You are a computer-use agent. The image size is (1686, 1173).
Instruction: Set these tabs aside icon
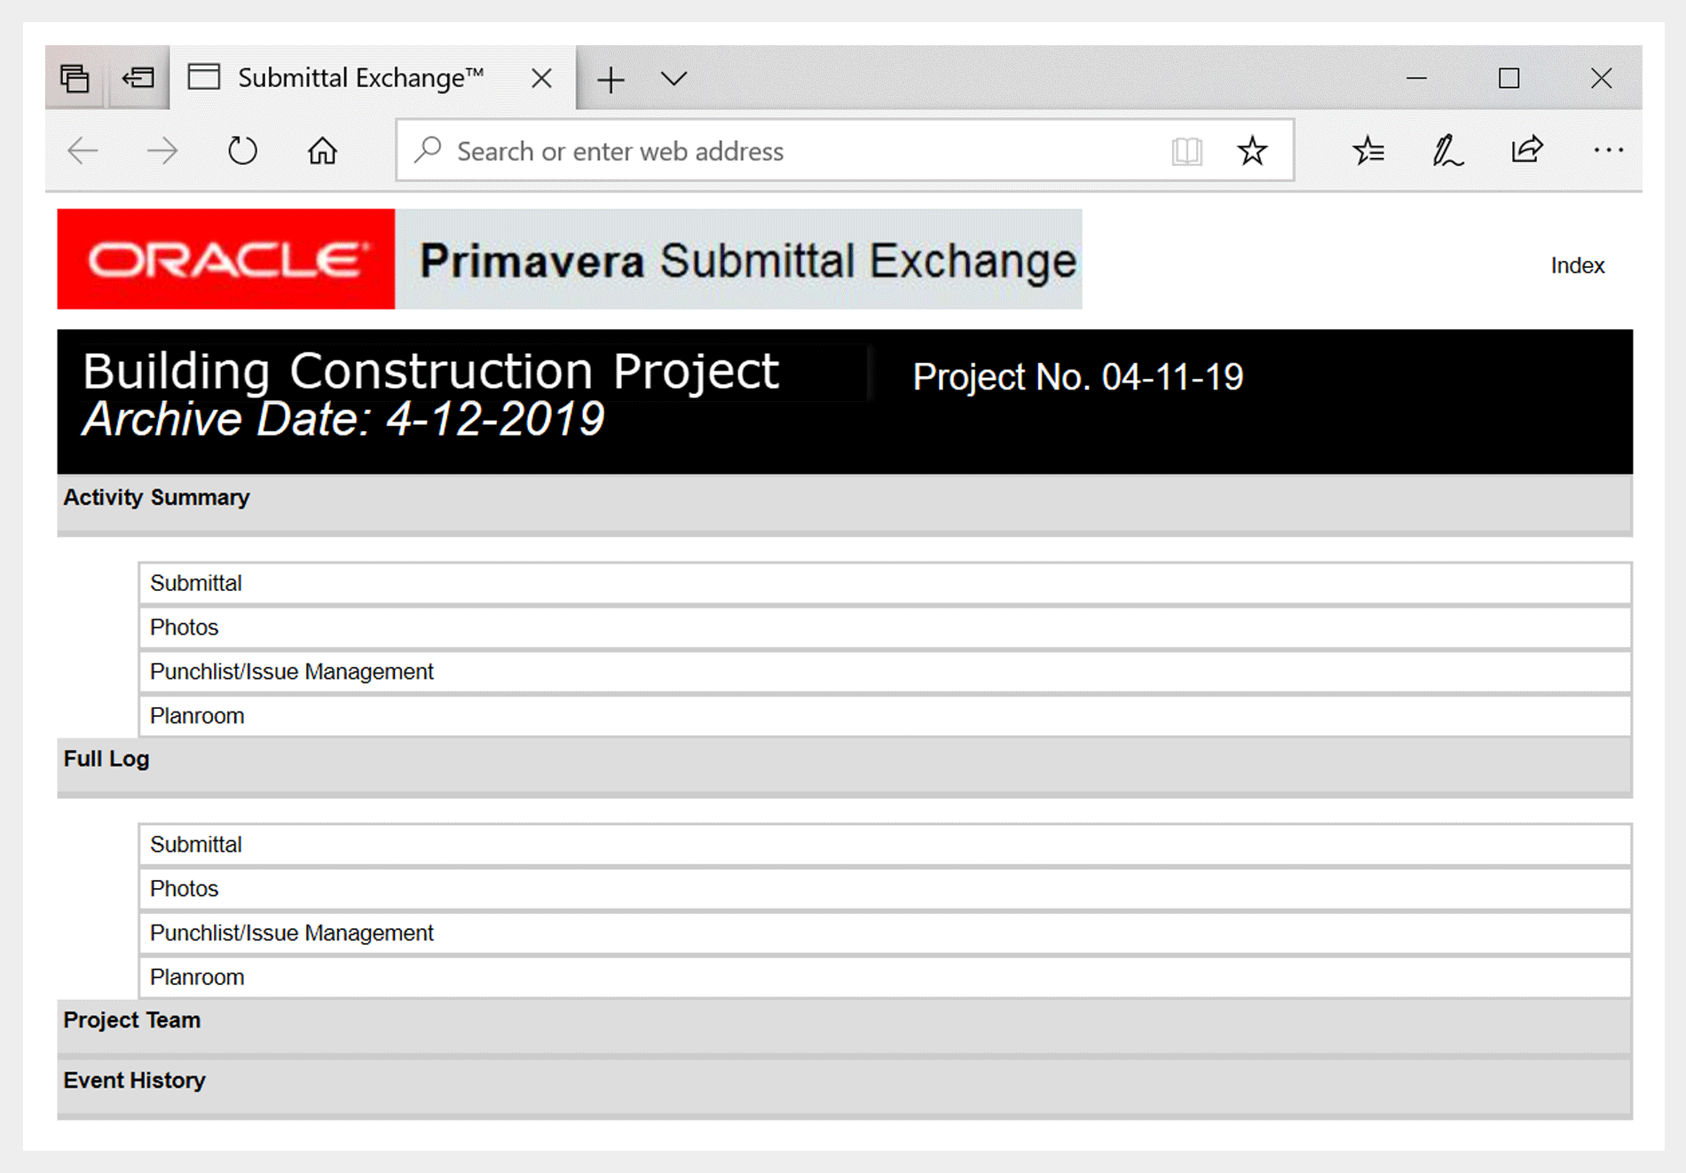click(x=138, y=78)
